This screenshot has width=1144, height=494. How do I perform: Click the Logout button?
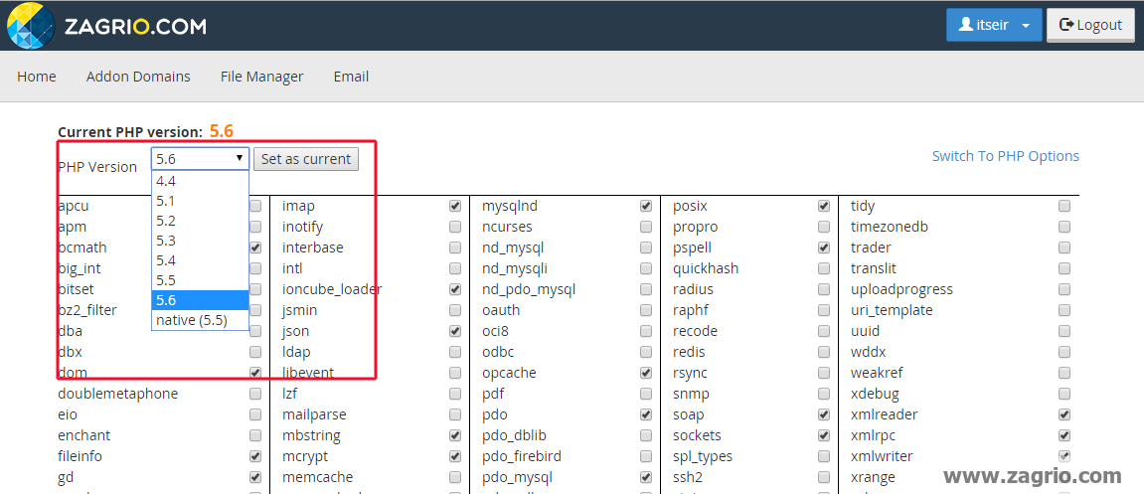pos(1090,25)
